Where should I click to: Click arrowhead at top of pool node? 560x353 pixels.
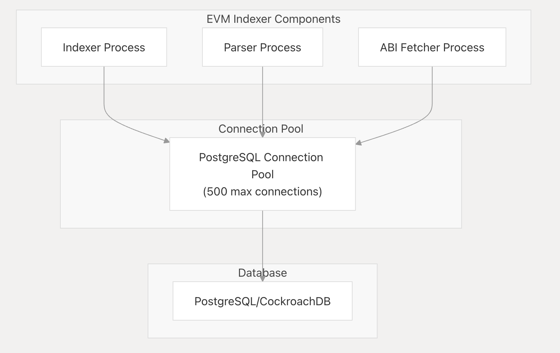pyautogui.click(x=262, y=135)
